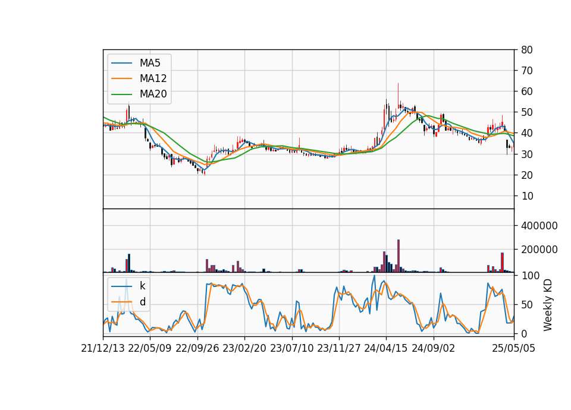The width and height of the screenshot is (571, 410).
Task: Click the 40 price axis label
Action: coord(526,134)
